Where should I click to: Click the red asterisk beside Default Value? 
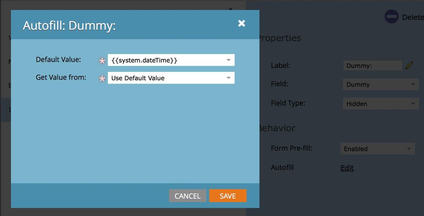pos(102,61)
